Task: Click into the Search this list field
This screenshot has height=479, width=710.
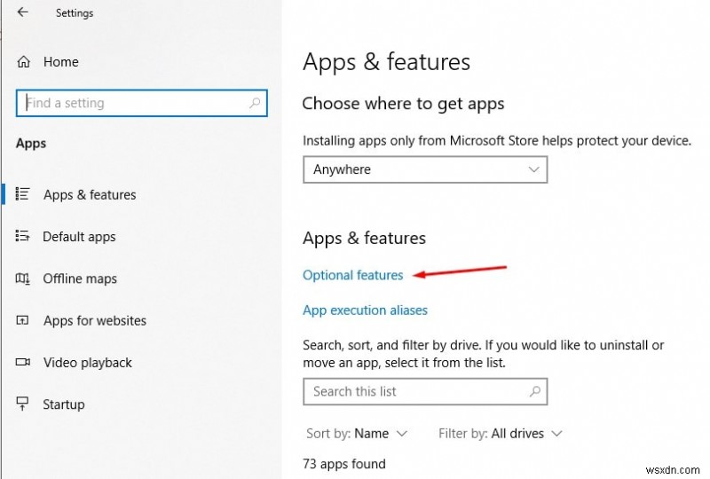Action: pos(413,391)
